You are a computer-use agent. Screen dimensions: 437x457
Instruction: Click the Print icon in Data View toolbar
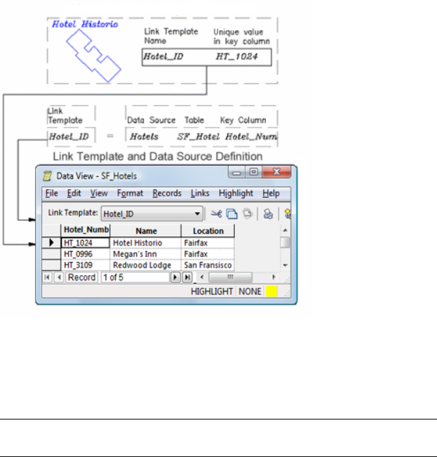(268, 214)
